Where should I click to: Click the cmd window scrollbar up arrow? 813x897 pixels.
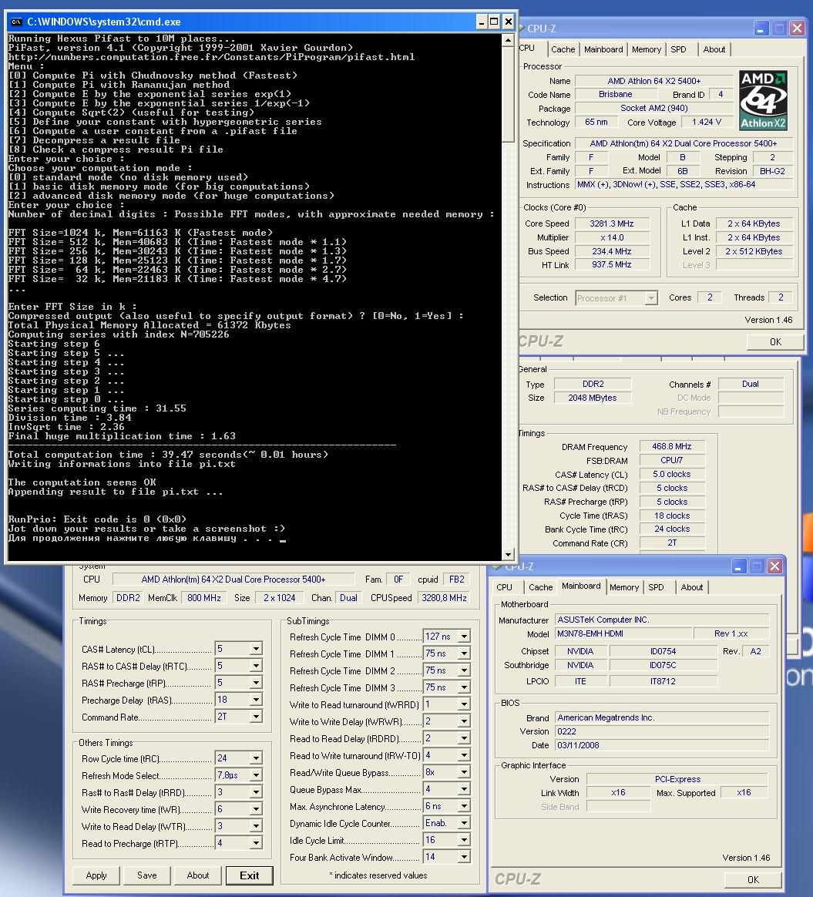click(508, 40)
